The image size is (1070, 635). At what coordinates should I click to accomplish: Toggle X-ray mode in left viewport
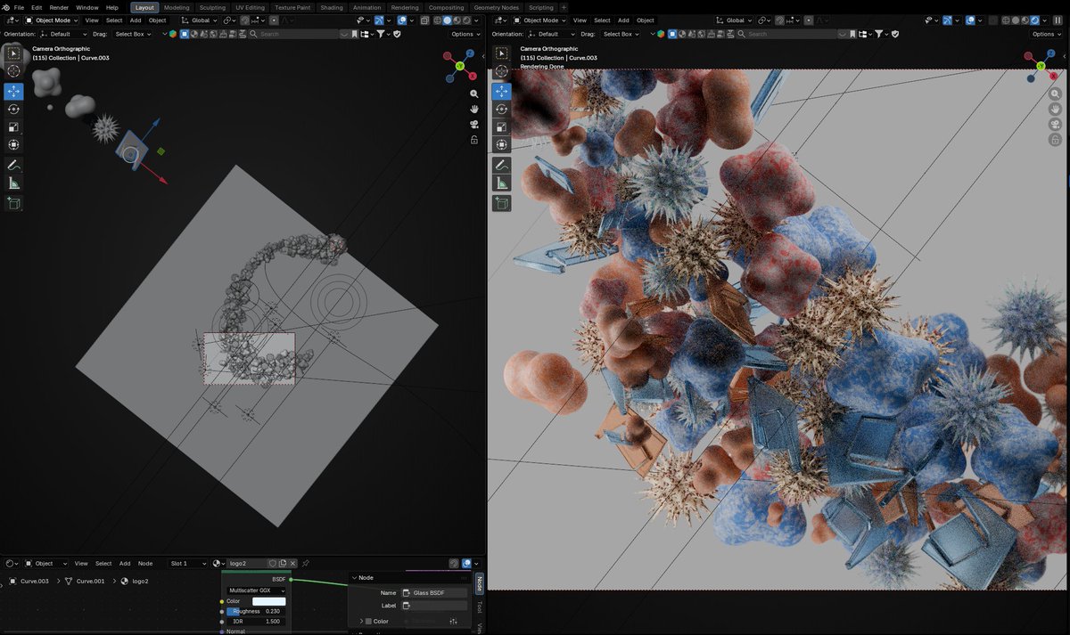pos(426,20)
